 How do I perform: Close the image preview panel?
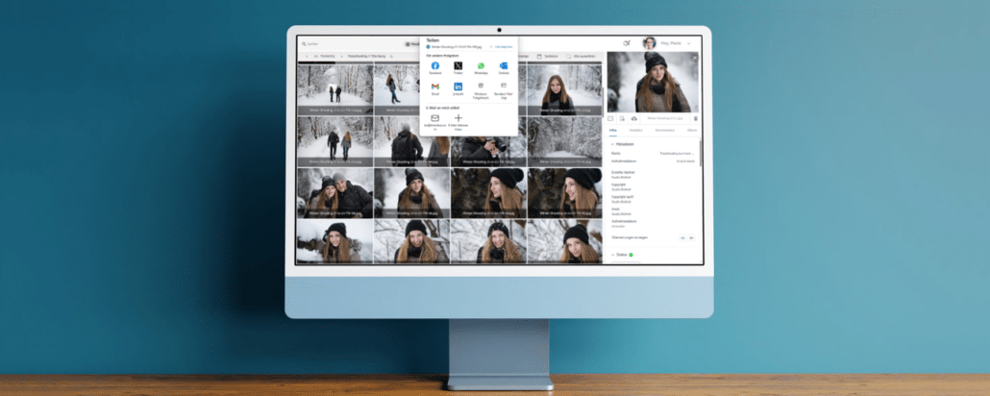(x=695, y=58)
